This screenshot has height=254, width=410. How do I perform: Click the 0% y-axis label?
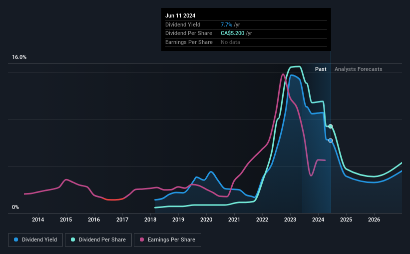[15, 207]
